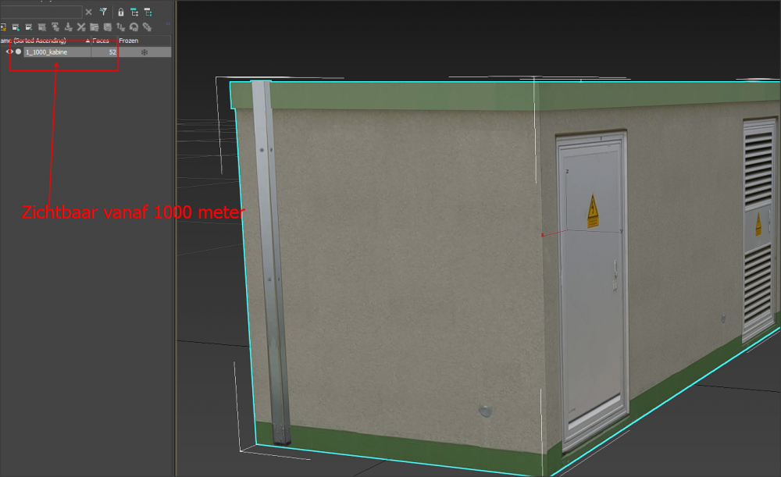
Task: Click the chain link icon in second row
Action: pos(146,27)
